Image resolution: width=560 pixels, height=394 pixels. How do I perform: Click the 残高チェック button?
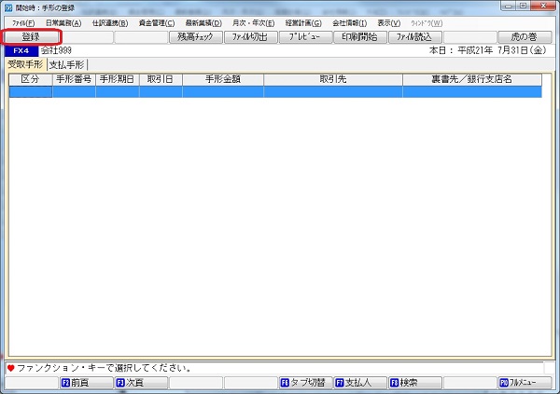point(195,36)
